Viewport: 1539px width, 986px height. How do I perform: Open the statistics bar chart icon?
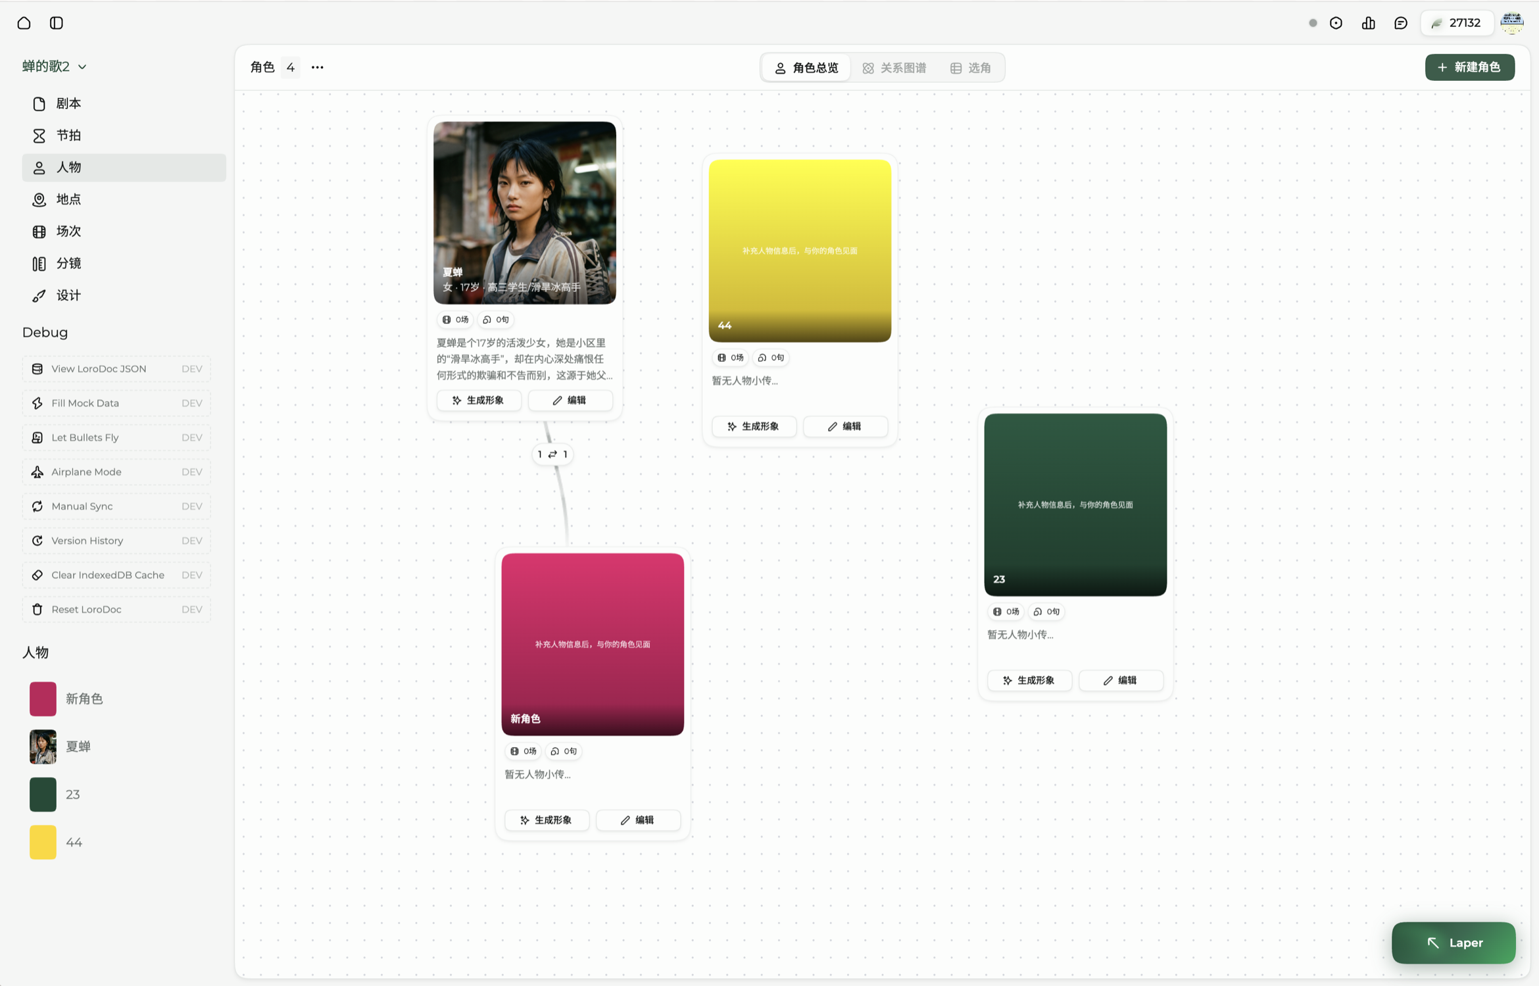[1368, 23]
